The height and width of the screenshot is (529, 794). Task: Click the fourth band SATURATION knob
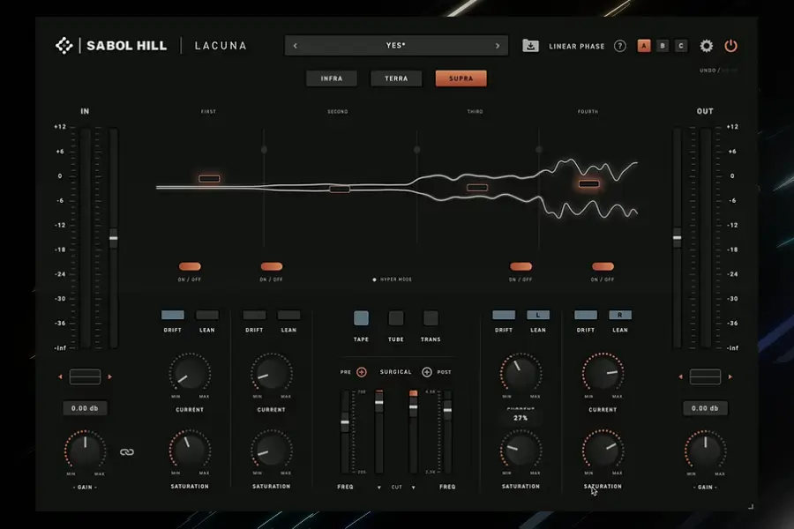coord(603,450)
